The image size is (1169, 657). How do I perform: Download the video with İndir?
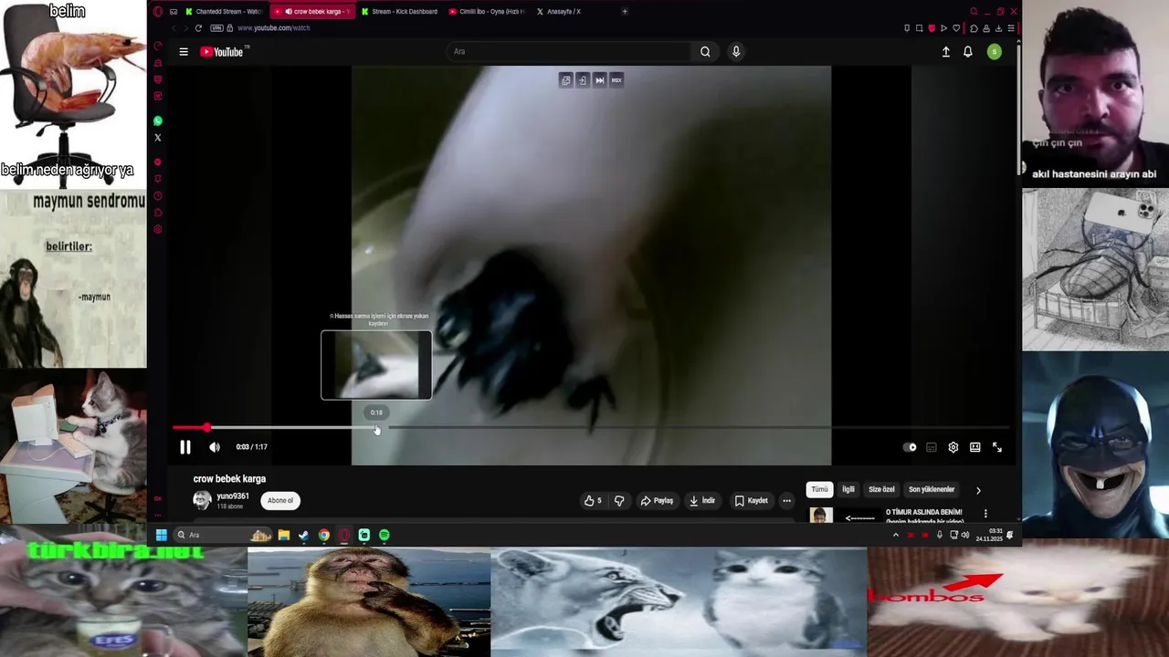tap(702, 501)
